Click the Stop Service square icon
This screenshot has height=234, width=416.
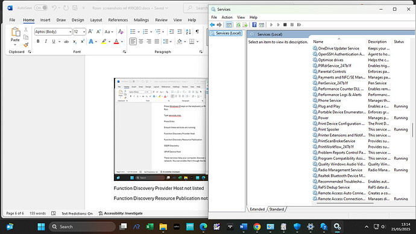coord(285,25)
